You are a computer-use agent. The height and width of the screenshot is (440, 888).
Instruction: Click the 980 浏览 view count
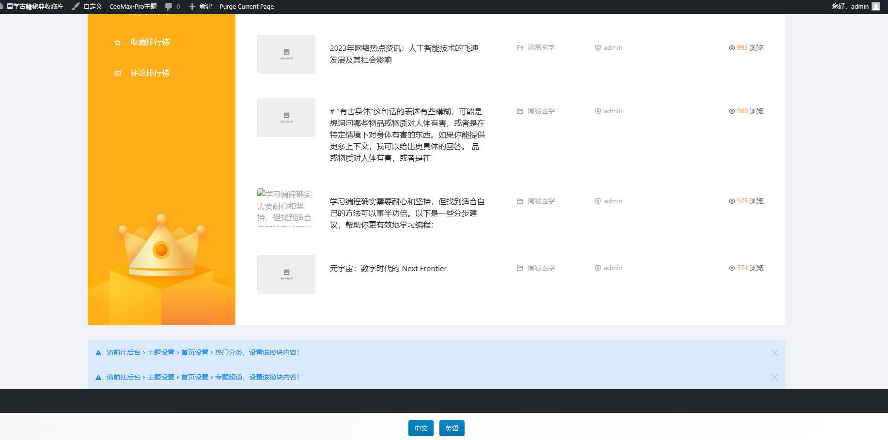[750, 111]
